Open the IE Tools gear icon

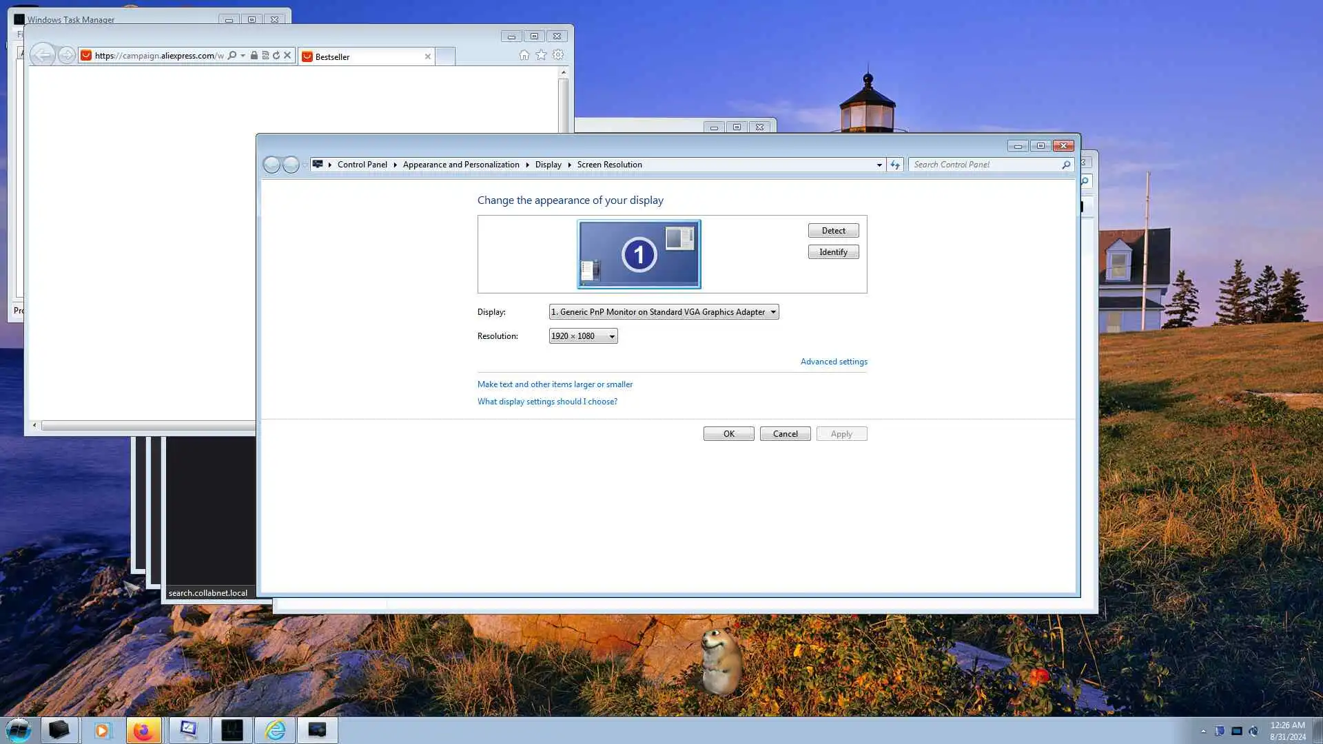coord(558,55)
